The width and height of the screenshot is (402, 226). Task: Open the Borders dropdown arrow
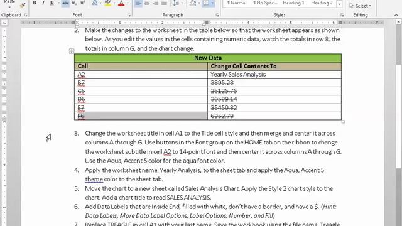click(212, 3)
